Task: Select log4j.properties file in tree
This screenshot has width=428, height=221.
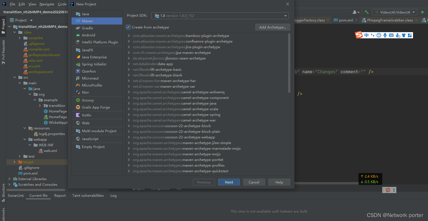Action: (x=52, y=134)
